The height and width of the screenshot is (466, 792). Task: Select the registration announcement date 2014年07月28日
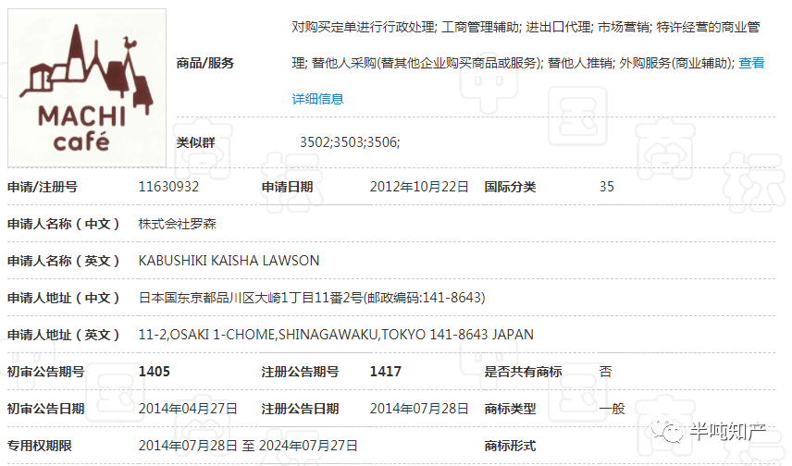[x=419, y=409]
